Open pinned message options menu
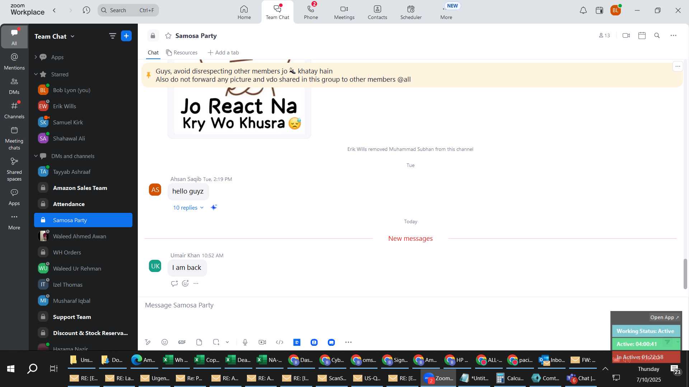This screenshot has width=689, height=387. click(x=678, y=66)
